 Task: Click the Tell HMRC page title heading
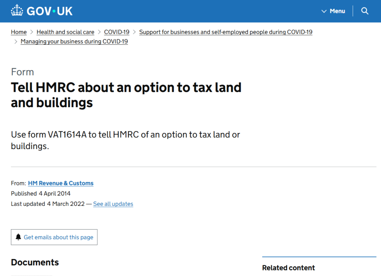pyautogui.click(x=126, y=95)
